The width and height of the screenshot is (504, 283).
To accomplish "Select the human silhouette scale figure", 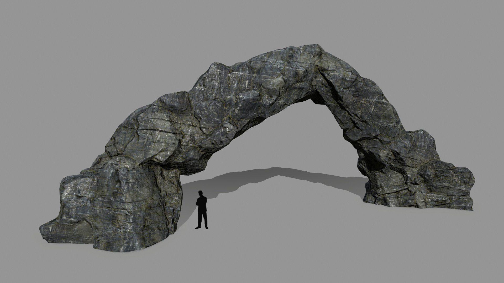I will pyautogui.click(x=202, y=210).
